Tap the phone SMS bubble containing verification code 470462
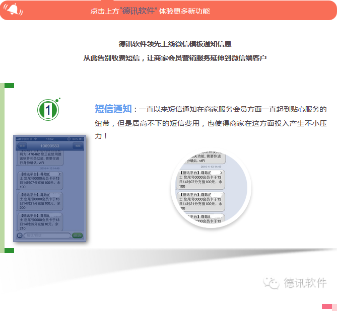Viewport: 338px width, 311px height. pyautogui.click(x=40, y=158)
